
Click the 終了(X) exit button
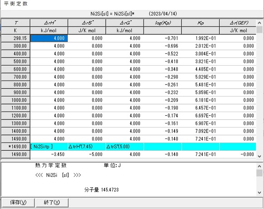52,202
